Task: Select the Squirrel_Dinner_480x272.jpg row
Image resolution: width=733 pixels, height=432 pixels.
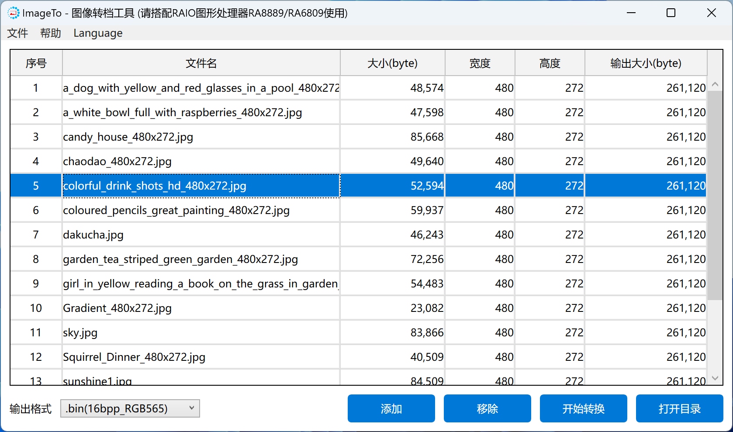Action: click(x=134, y=357)
